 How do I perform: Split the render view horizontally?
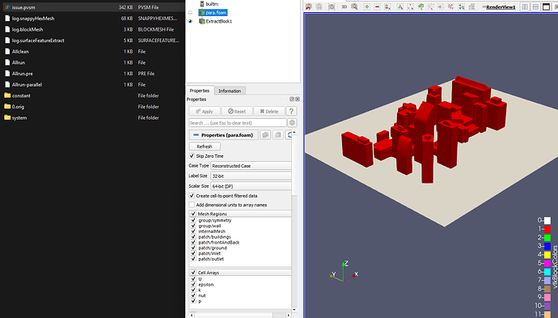[x=525, y=6]
